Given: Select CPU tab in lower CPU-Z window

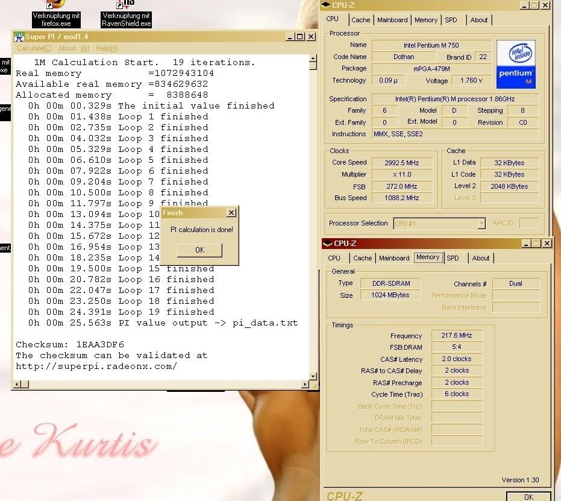Looking at the screenshot, I should (334, 258).
